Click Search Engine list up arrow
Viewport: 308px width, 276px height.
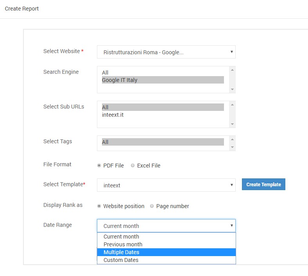[233, 70]
